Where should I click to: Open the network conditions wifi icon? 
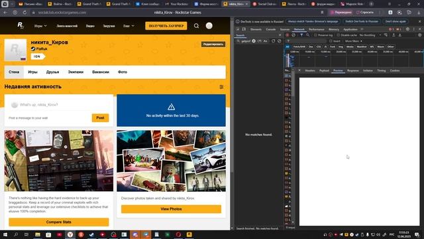(x=386, y=35)
